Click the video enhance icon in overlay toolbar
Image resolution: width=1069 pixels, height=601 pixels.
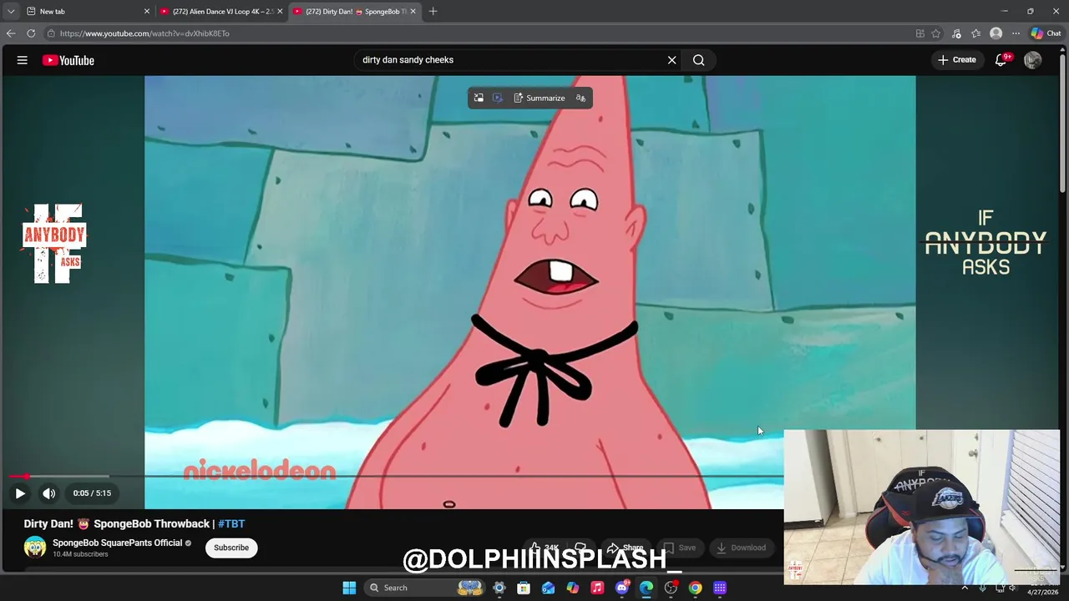(498, 98)
